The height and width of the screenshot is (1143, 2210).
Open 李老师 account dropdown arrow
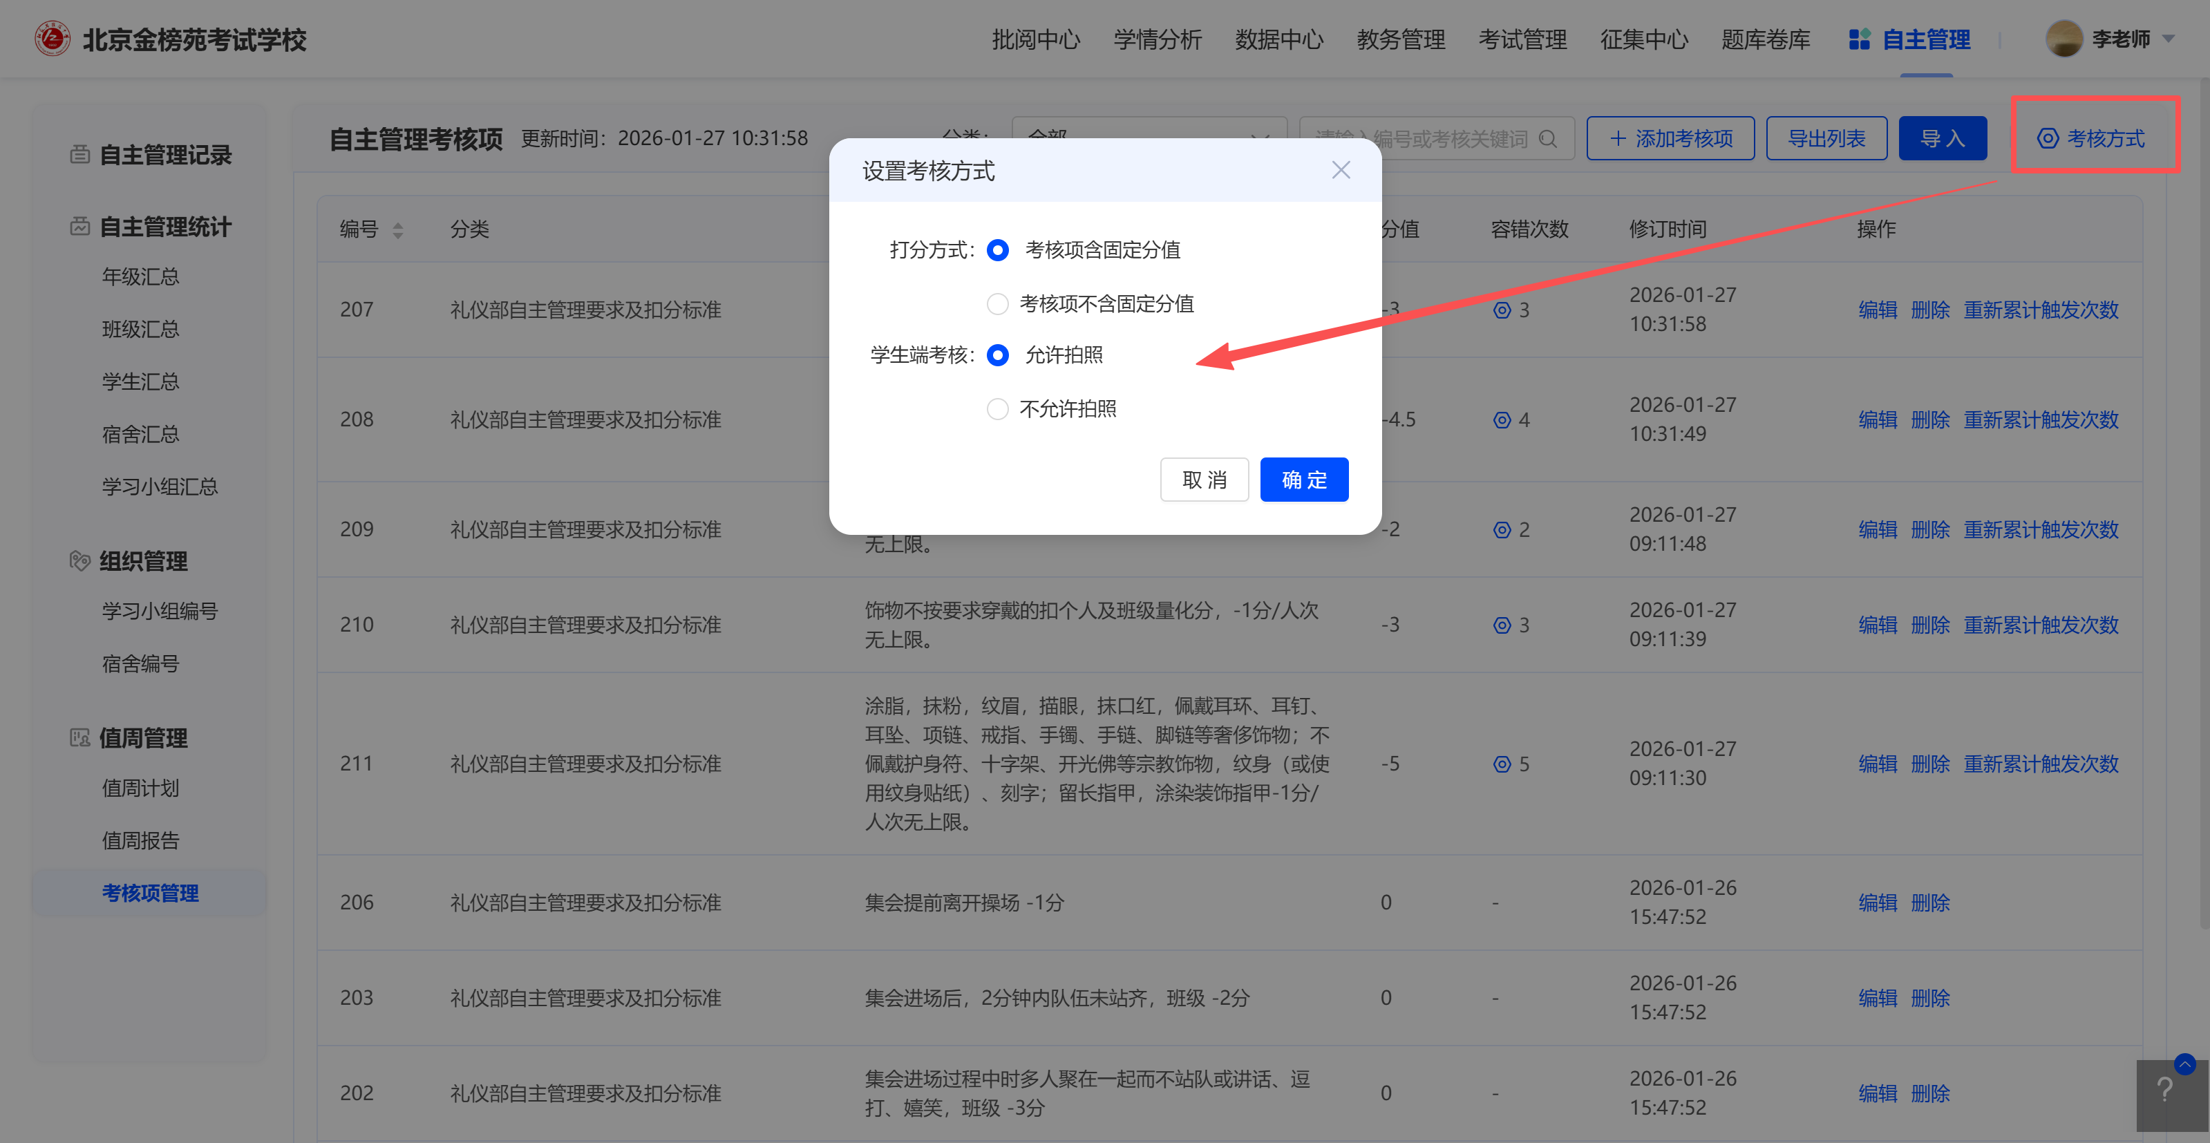coord(2169,39)
